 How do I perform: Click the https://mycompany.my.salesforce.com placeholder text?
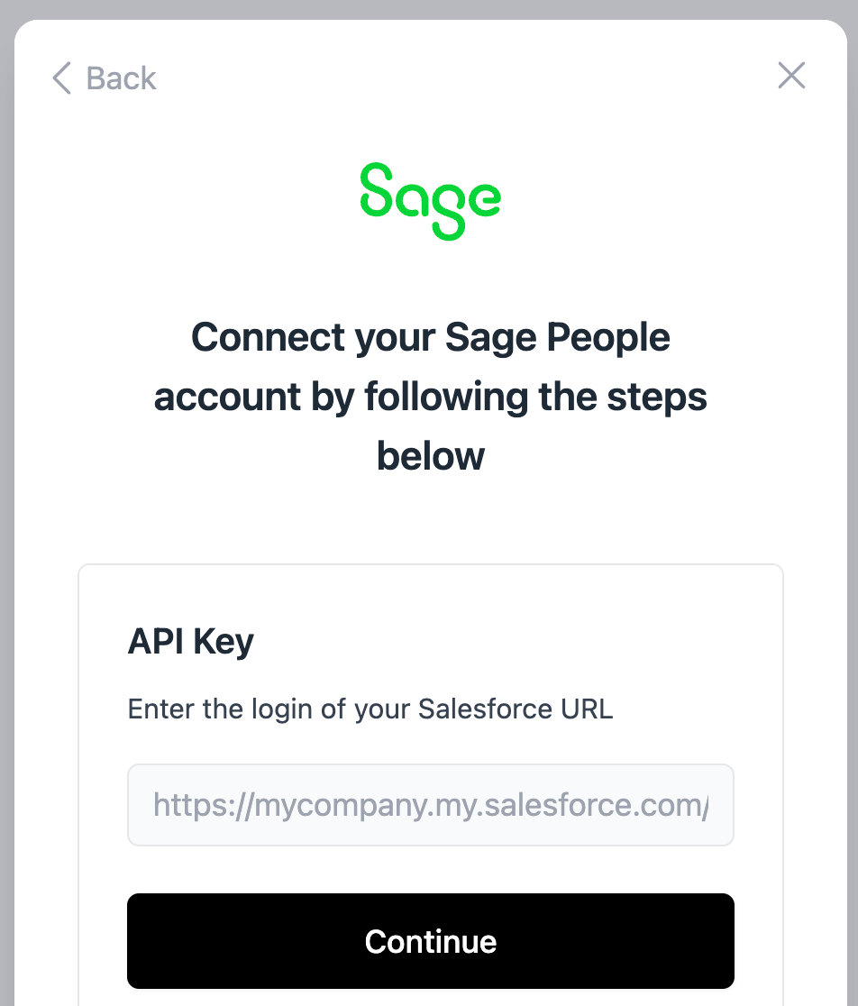[431, 804]
